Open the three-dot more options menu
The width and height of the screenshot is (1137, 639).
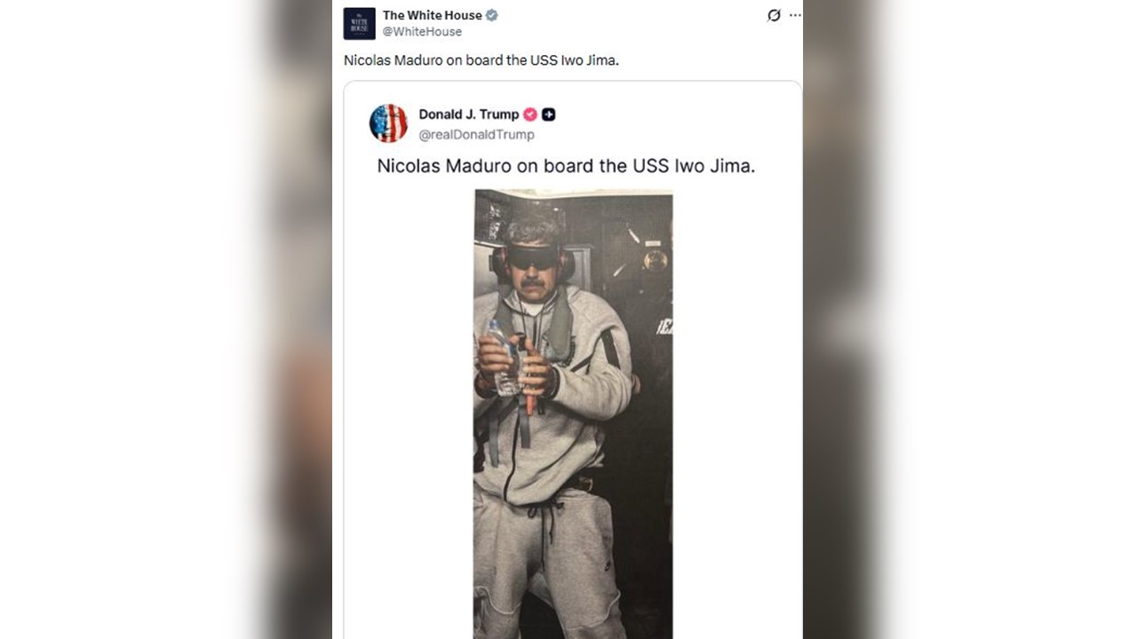pos(795,15)
